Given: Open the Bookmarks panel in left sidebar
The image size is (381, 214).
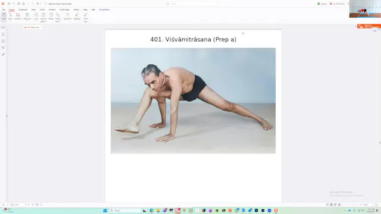Looking at the screenshot, I should (3, 34).
